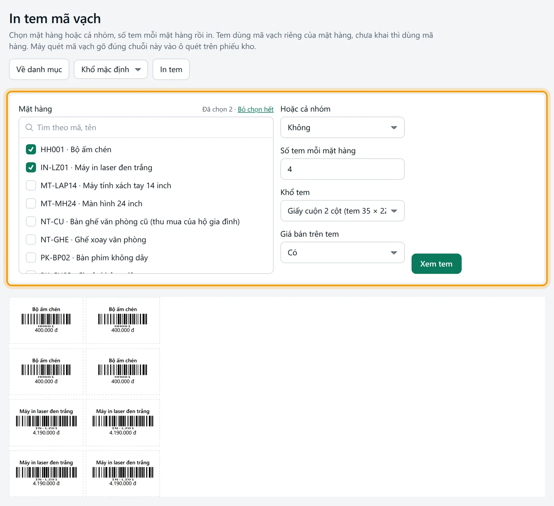The image size is (554, 506).
Task: Select the NT-CU Bàn ghế văn phòng cũ checkbox
Action: pyautogui.click(x=31, y=221)
